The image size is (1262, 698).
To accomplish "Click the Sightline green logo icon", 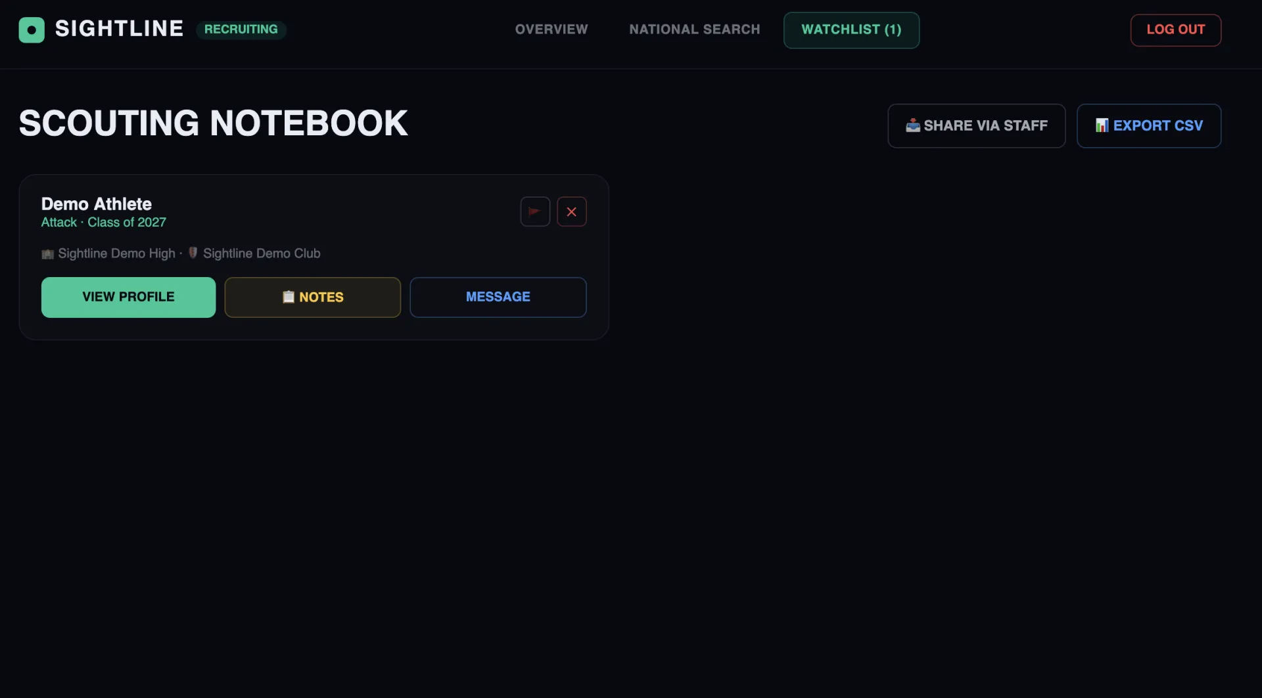I will pos(32,30).
